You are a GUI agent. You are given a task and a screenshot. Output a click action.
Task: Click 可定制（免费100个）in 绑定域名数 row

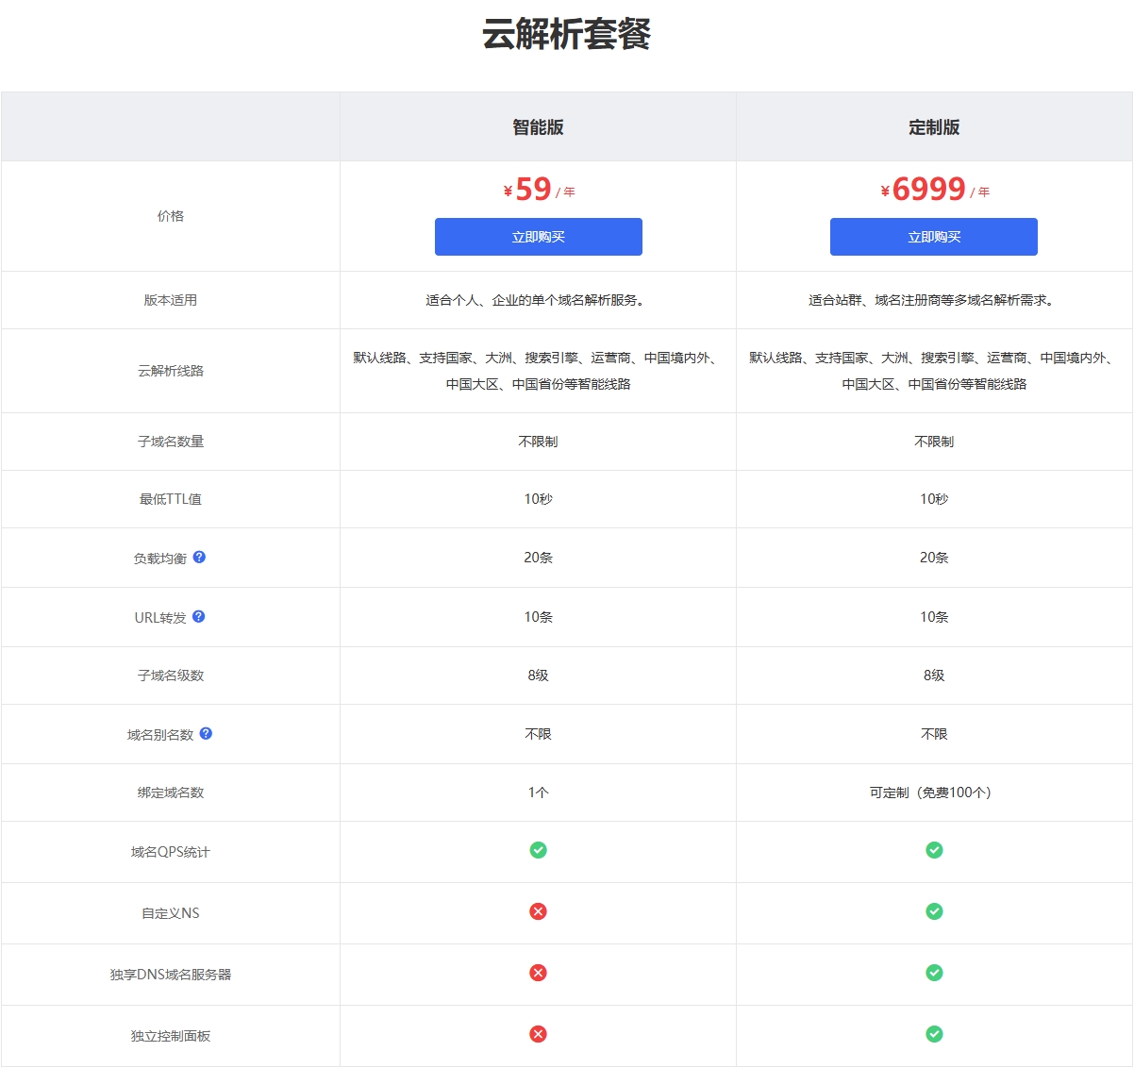click(930, 793)
